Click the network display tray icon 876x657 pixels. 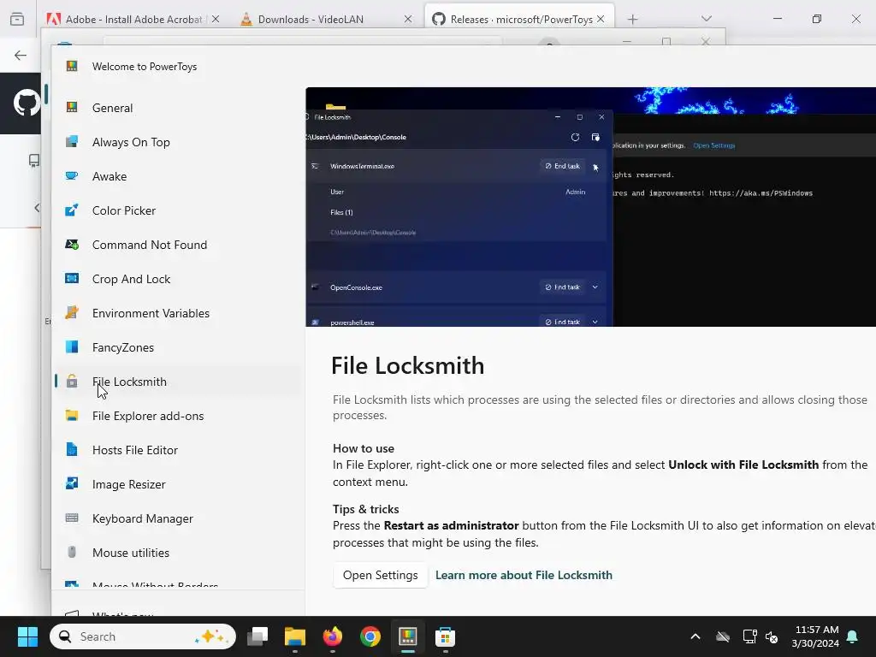[x=749, y=636]
